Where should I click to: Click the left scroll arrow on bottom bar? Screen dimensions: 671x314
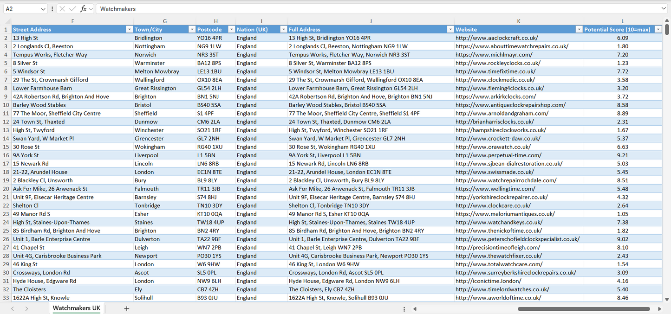point(415,308)
